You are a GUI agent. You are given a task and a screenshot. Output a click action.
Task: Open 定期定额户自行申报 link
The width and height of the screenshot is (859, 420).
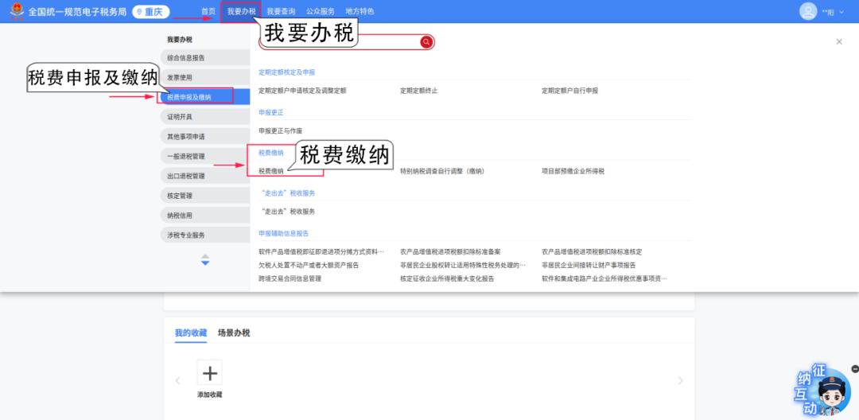pos(569,91)
